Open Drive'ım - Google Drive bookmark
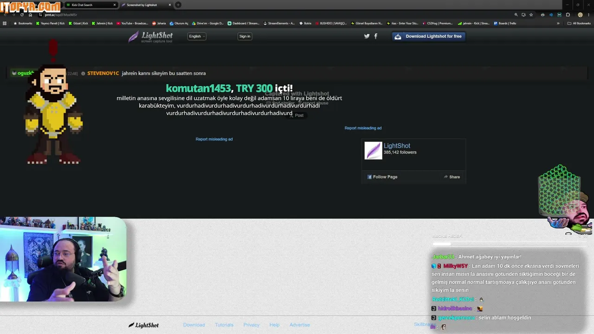This screenshot has width=594, height=334. click(208, 23)
